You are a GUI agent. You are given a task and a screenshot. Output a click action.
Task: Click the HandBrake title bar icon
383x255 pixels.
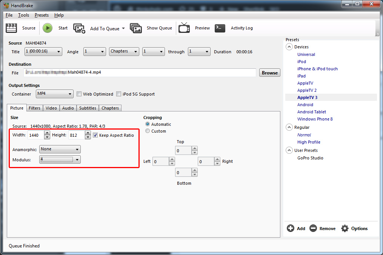[x=6, y=5]
